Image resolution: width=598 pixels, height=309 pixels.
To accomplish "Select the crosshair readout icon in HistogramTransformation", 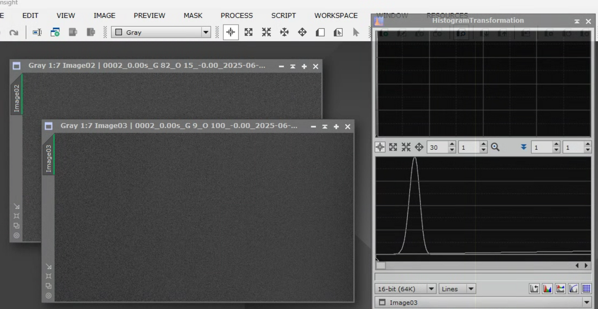I will point(380,147).
